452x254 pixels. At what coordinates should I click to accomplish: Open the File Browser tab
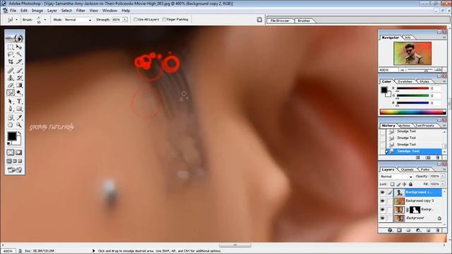280,20
